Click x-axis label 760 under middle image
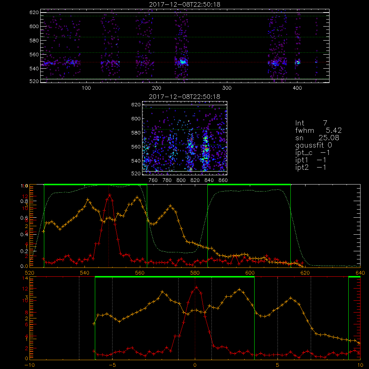Screen dimensions: 369x369 pos(153,180)
